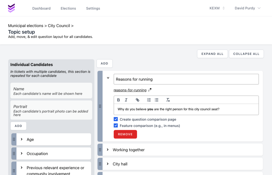Click the purple app logo
The width and height of the screenshot is (272, 175).
pos(11,8)
